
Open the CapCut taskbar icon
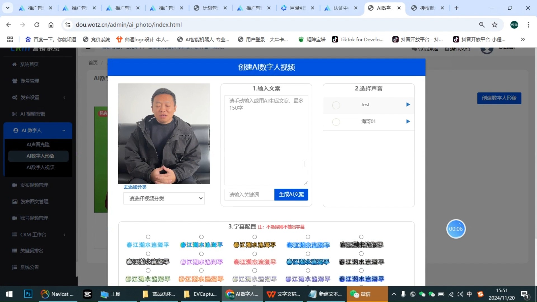(x=87, y=294)
